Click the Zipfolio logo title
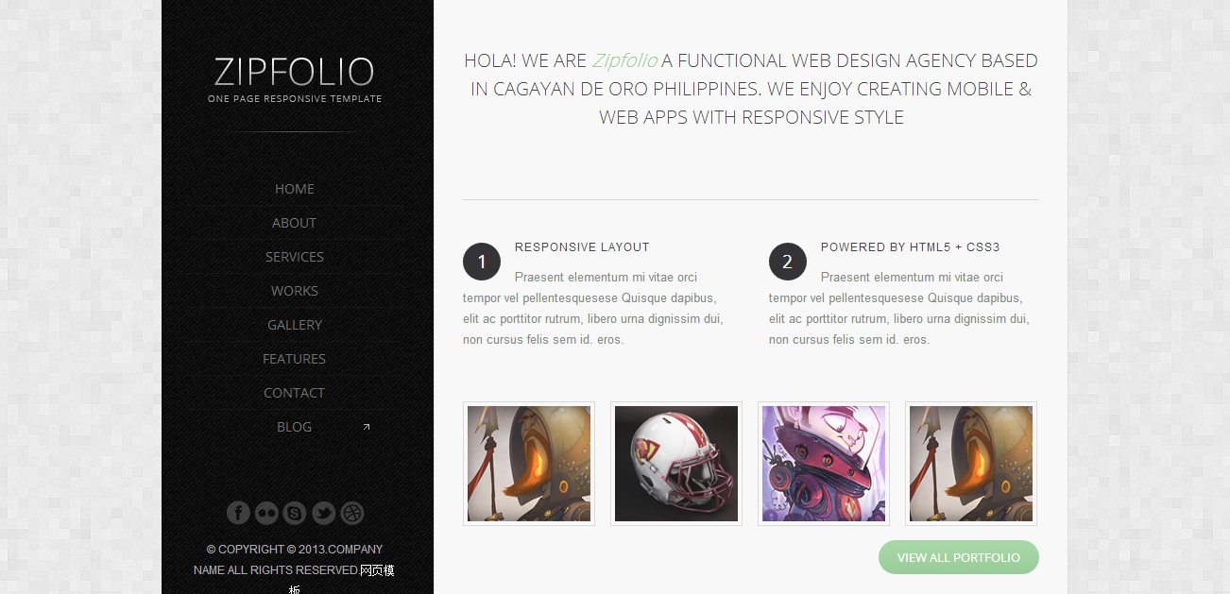Viewport: 1230px width, 594px height. coord(295,72)
